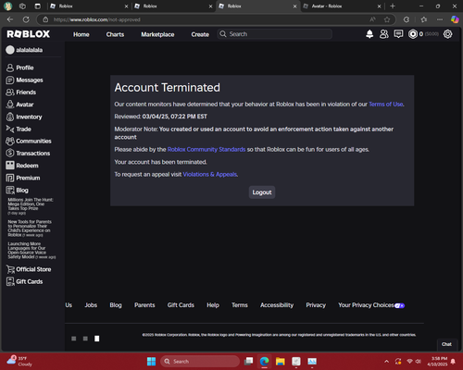The height and width of the screenshot is (370, 463).
Task: Click the read aloud icon in address bar
Action: pos(372,19)
